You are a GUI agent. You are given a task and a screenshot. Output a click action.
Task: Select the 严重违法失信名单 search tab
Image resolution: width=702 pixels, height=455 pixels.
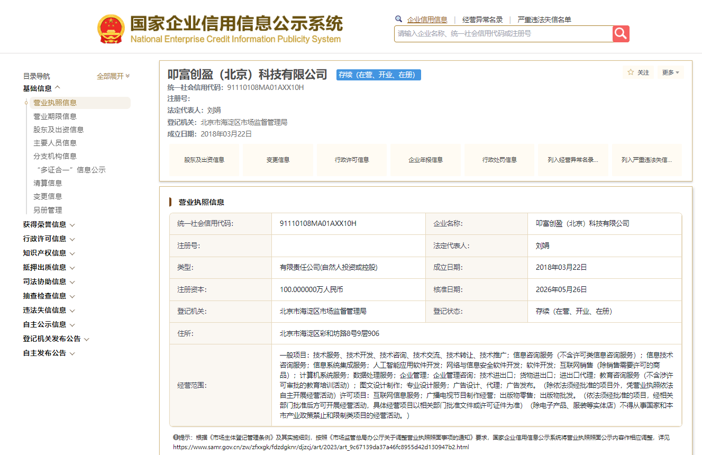click(x=544, y=20)
